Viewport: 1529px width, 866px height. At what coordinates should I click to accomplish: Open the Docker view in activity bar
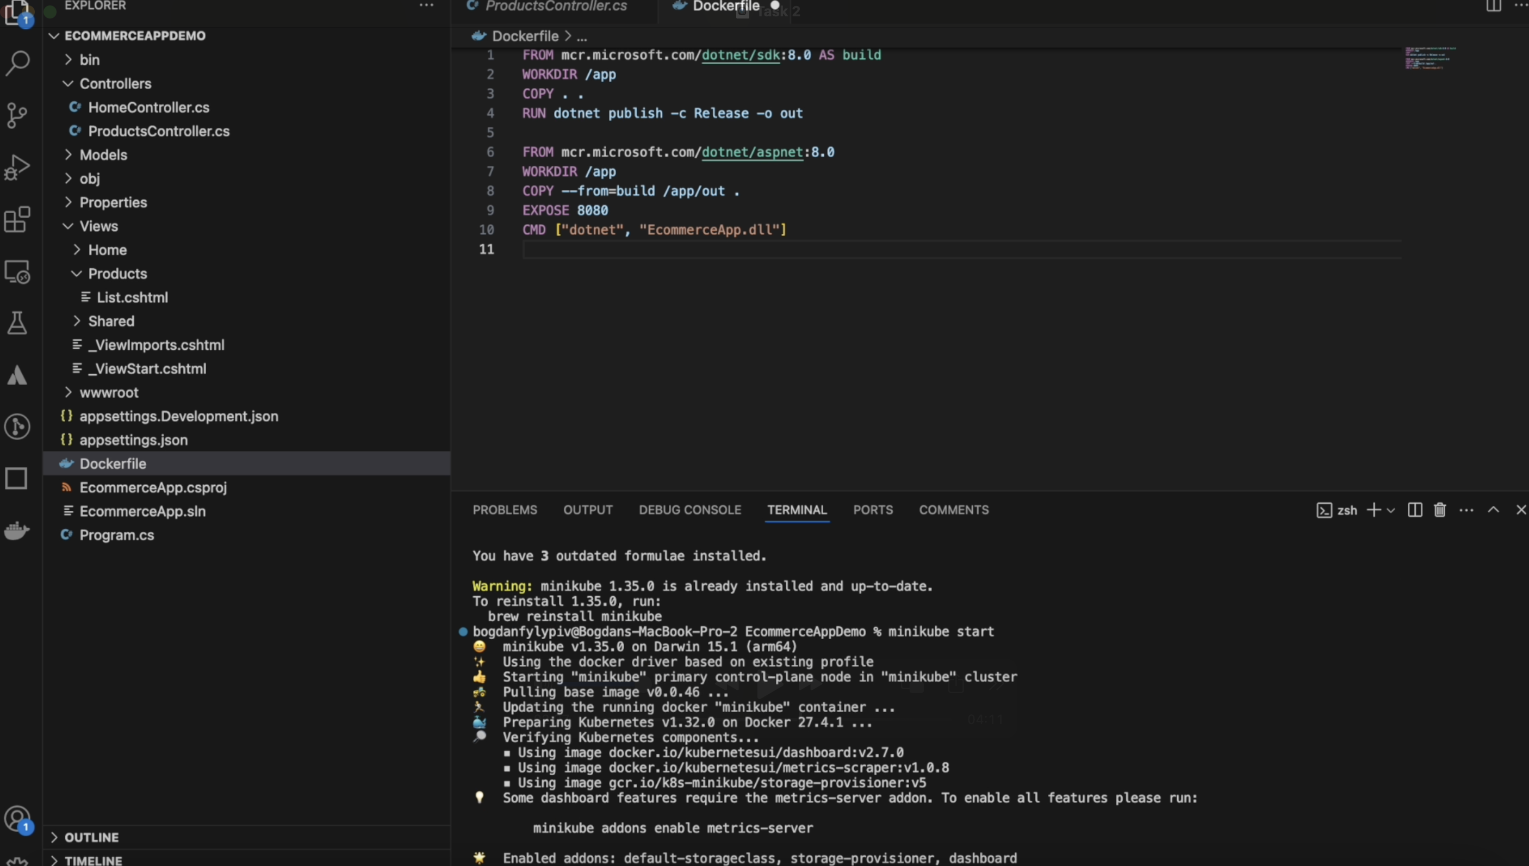pyautogui.click(x=17, y=529)
